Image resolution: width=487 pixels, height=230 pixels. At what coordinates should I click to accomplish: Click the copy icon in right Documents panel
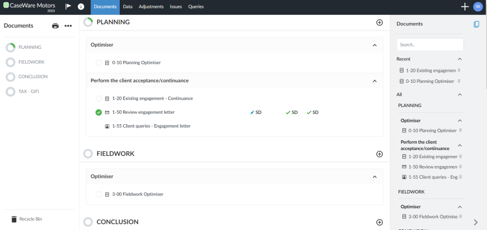click(476, 24)
